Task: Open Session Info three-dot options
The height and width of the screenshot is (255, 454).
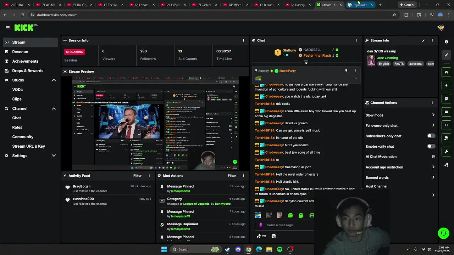Action: 243,40
